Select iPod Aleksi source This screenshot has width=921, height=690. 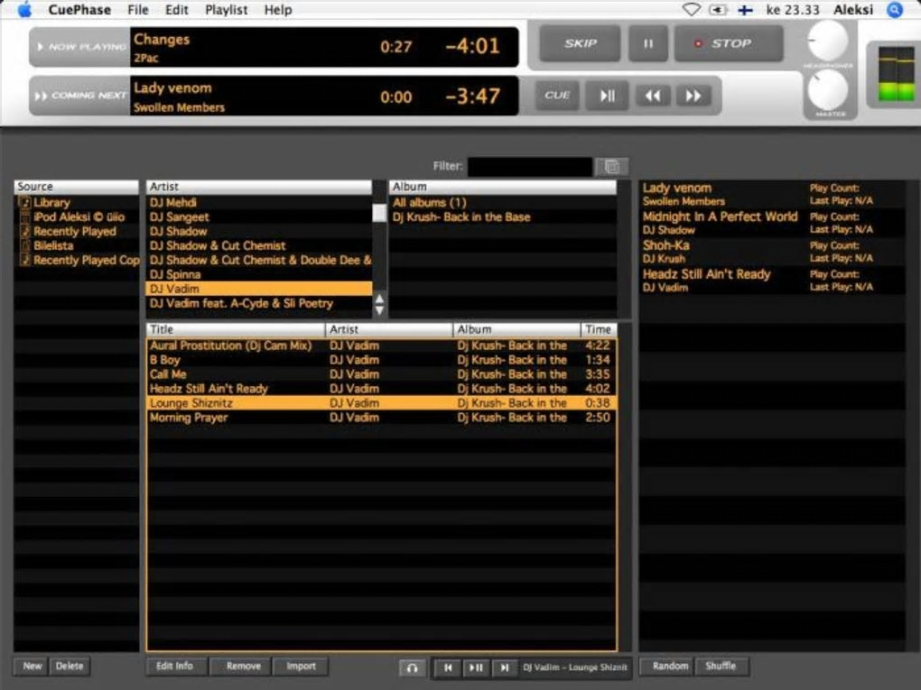coord(77,217)
